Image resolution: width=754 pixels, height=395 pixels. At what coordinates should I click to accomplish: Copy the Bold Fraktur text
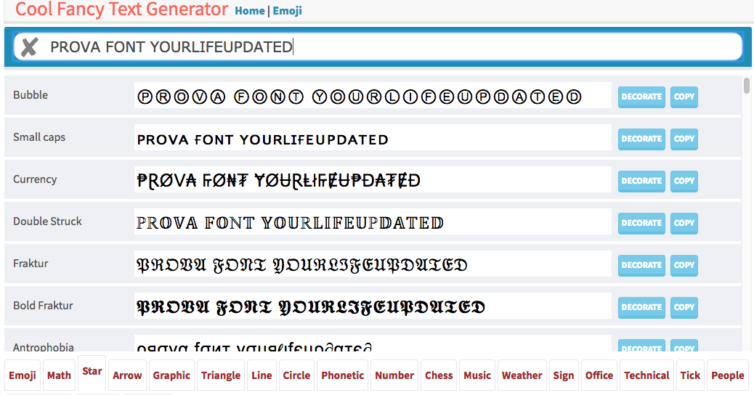(x=684, y=307)
